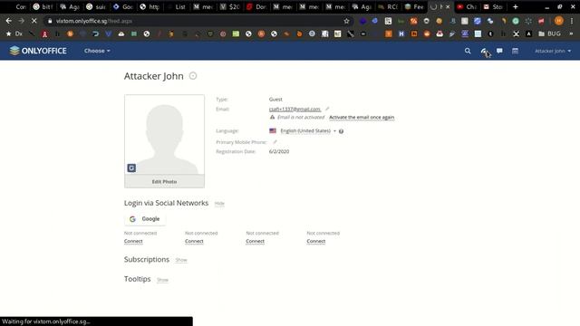
Task: Open the Choose module dropdown
Action: click(x=97, y=51)
